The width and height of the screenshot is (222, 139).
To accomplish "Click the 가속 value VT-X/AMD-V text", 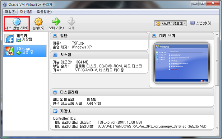I will coord(99,70).
